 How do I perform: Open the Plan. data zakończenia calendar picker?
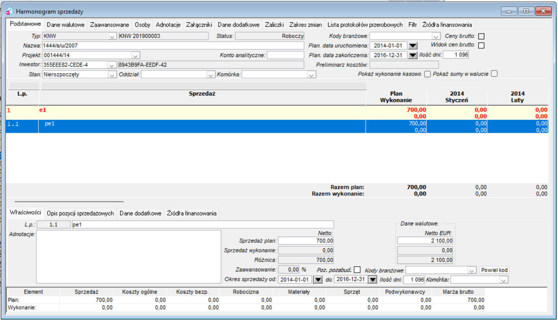coord(412,55)
